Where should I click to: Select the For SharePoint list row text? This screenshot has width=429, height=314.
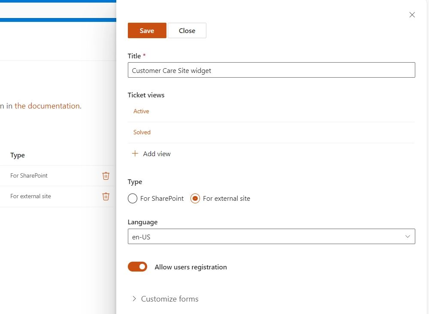click(x=29, y=175)
